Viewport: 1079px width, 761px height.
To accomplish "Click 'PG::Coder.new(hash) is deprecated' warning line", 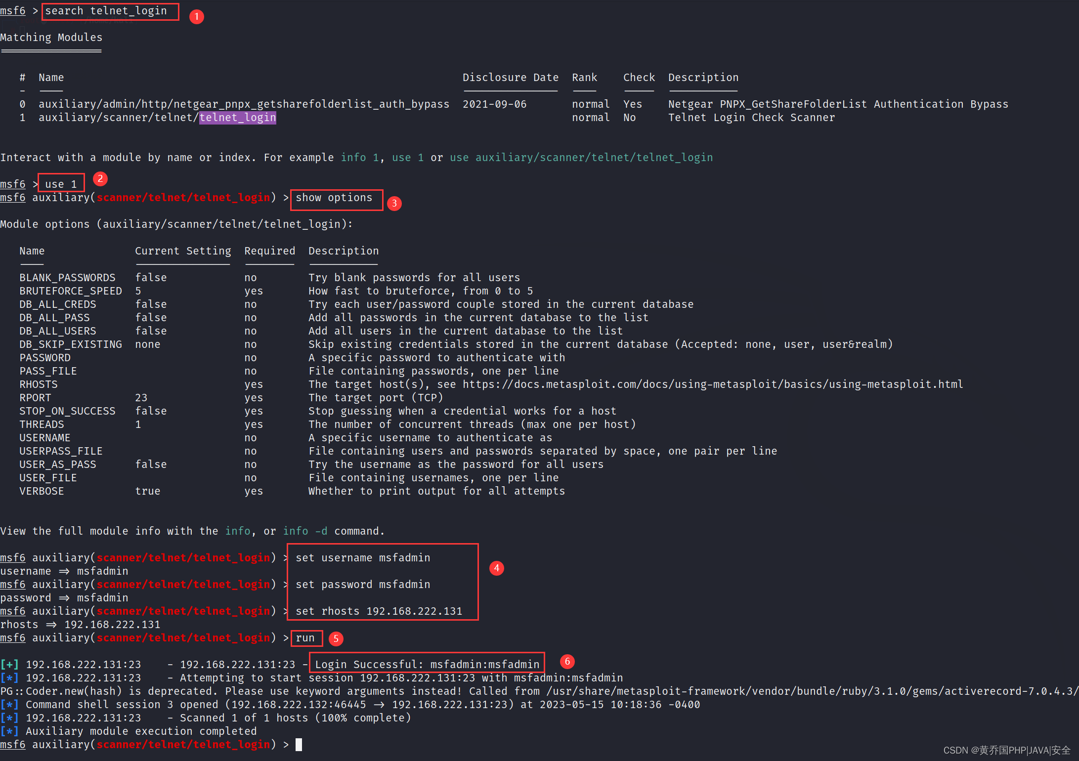I will [539, 691].
